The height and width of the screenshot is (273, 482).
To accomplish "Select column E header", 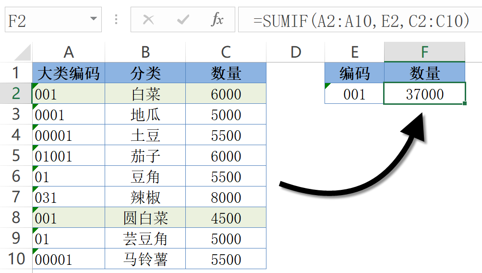I will pyautogui.click(x=354, y=52).
